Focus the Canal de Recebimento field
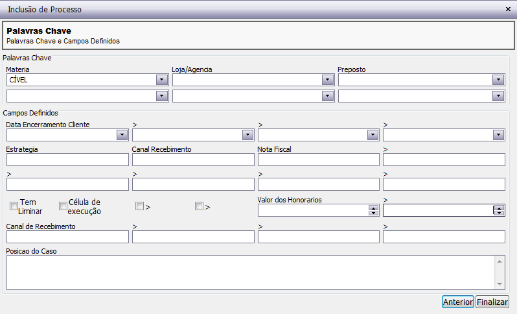This screenshot has width=517, height=314. (x=67, y=237)
